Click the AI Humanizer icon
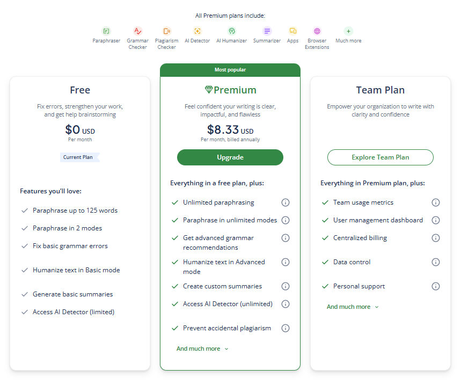461x384 pixels. [232, 31]
